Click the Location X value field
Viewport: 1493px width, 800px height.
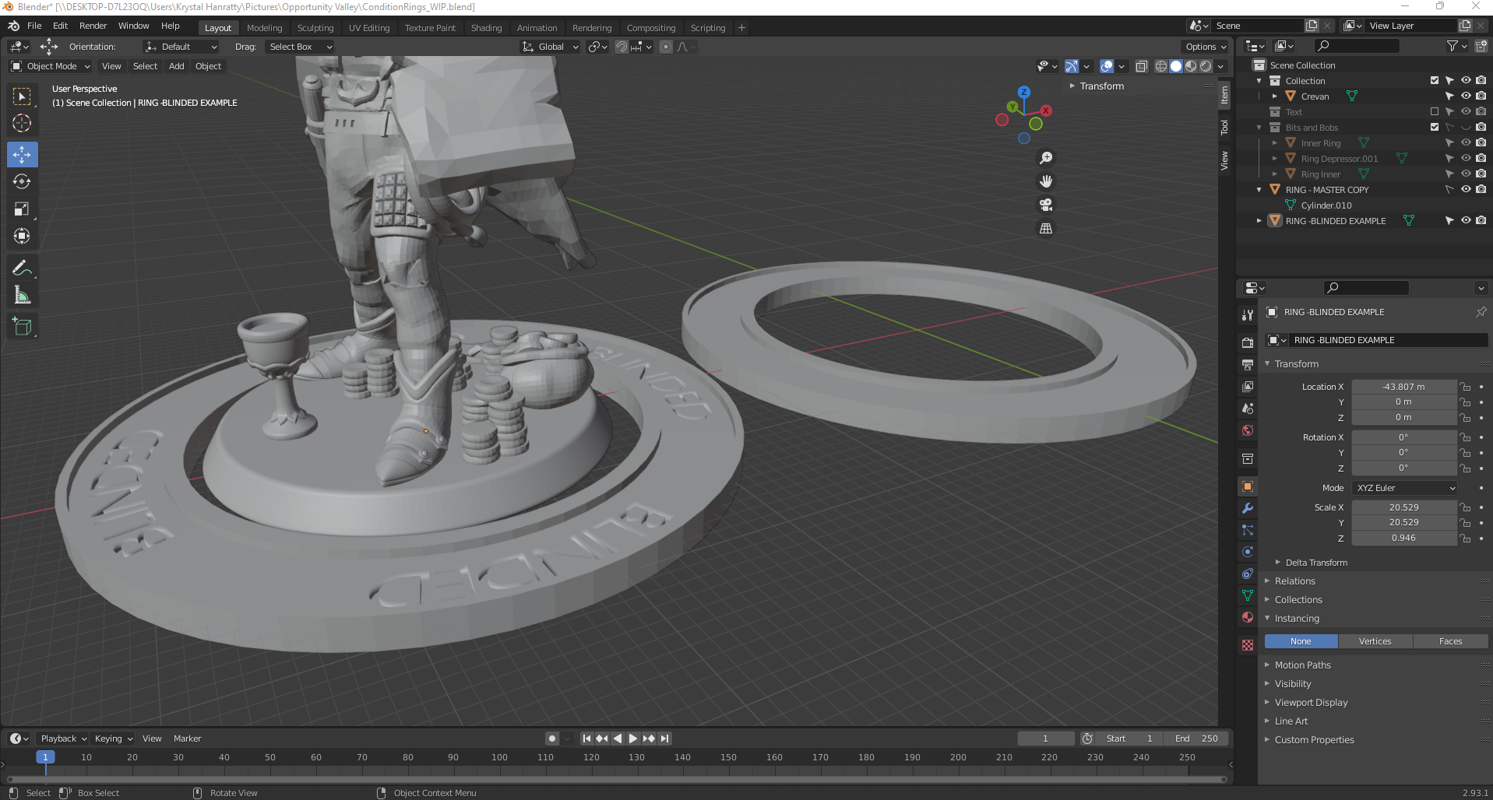[1403, 387]
